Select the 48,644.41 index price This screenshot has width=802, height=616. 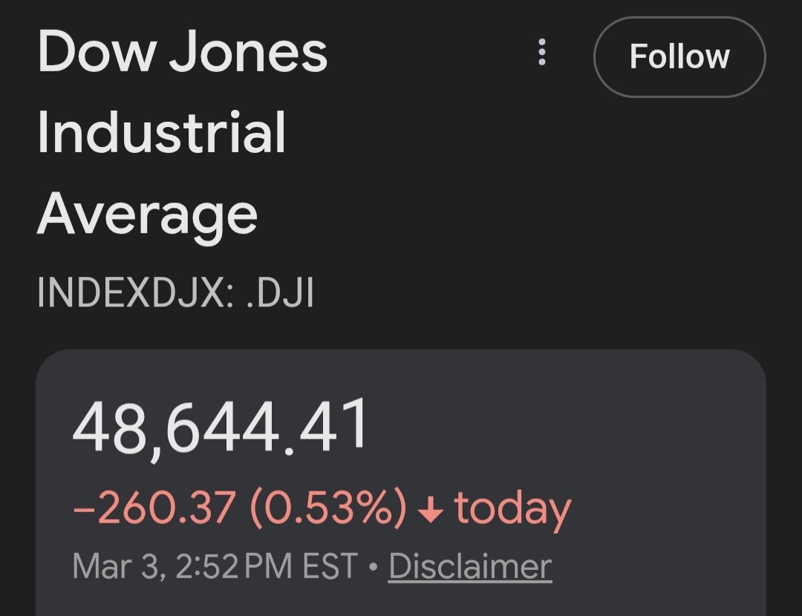[220, 427]
